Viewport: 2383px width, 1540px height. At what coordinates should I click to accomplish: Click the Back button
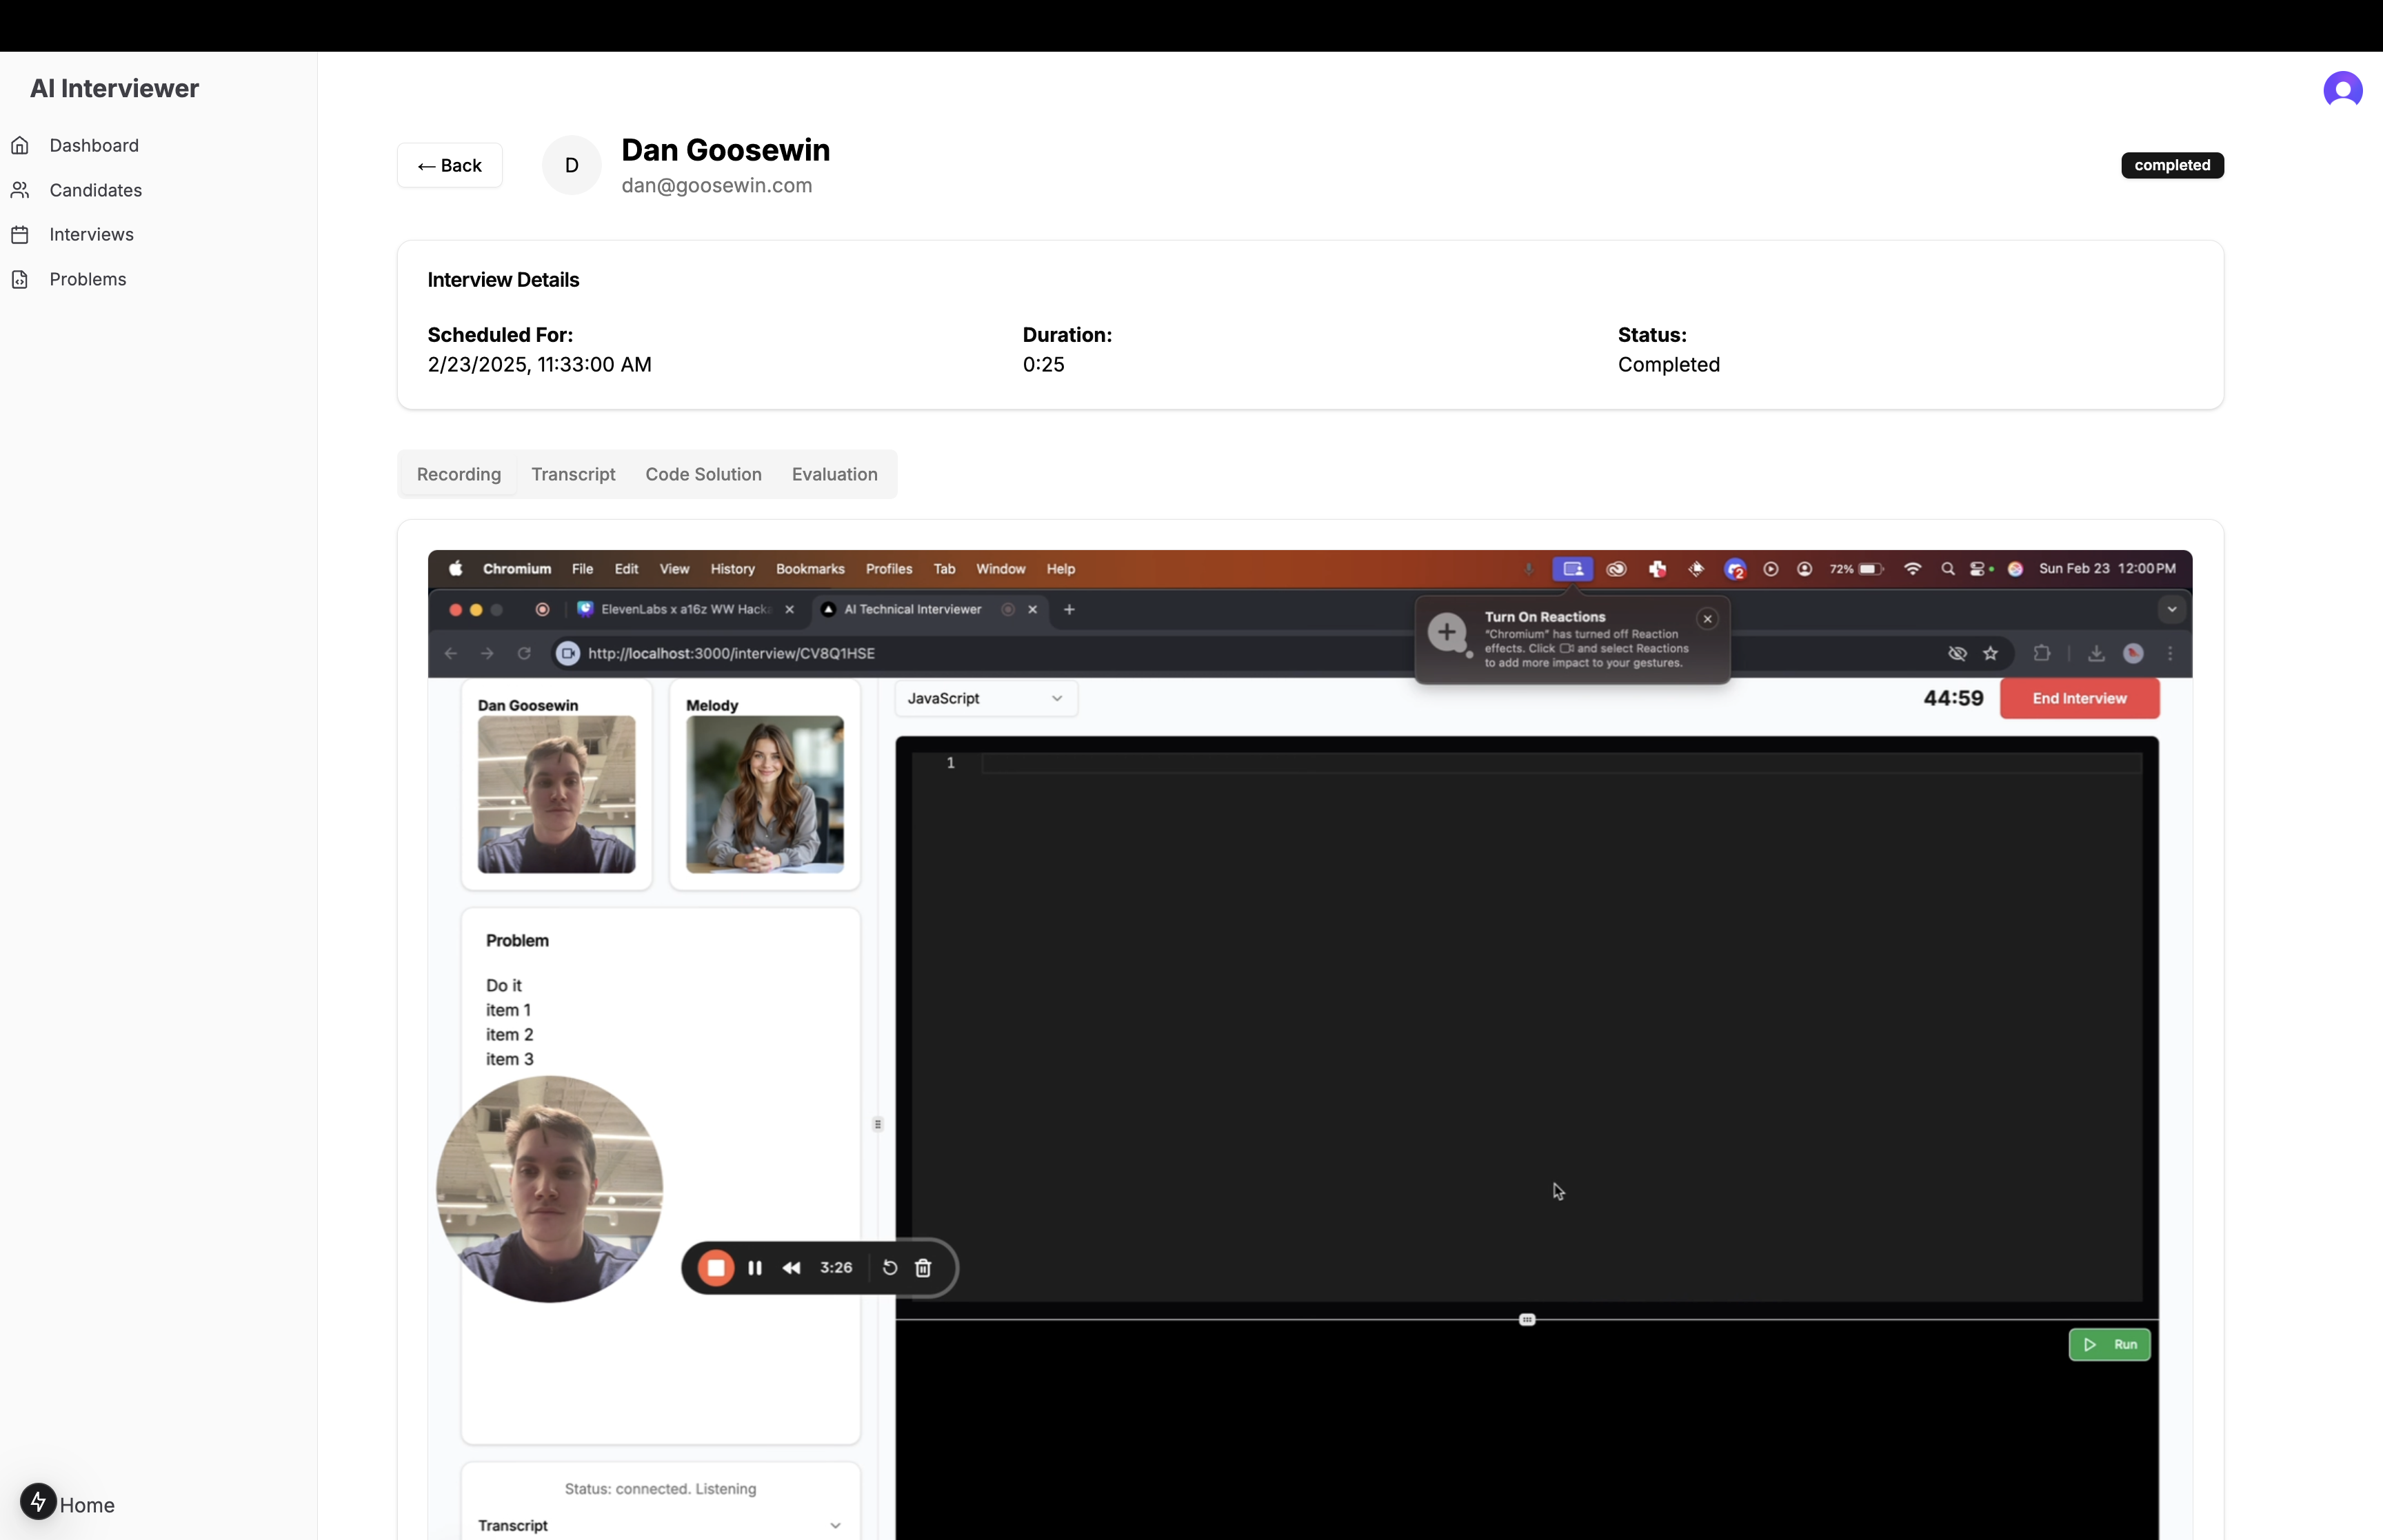[x=449, y=166]
